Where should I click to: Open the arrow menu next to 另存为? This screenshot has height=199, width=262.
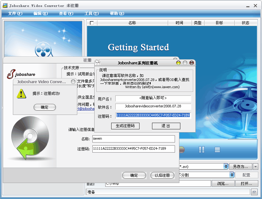tap(256, 166)
